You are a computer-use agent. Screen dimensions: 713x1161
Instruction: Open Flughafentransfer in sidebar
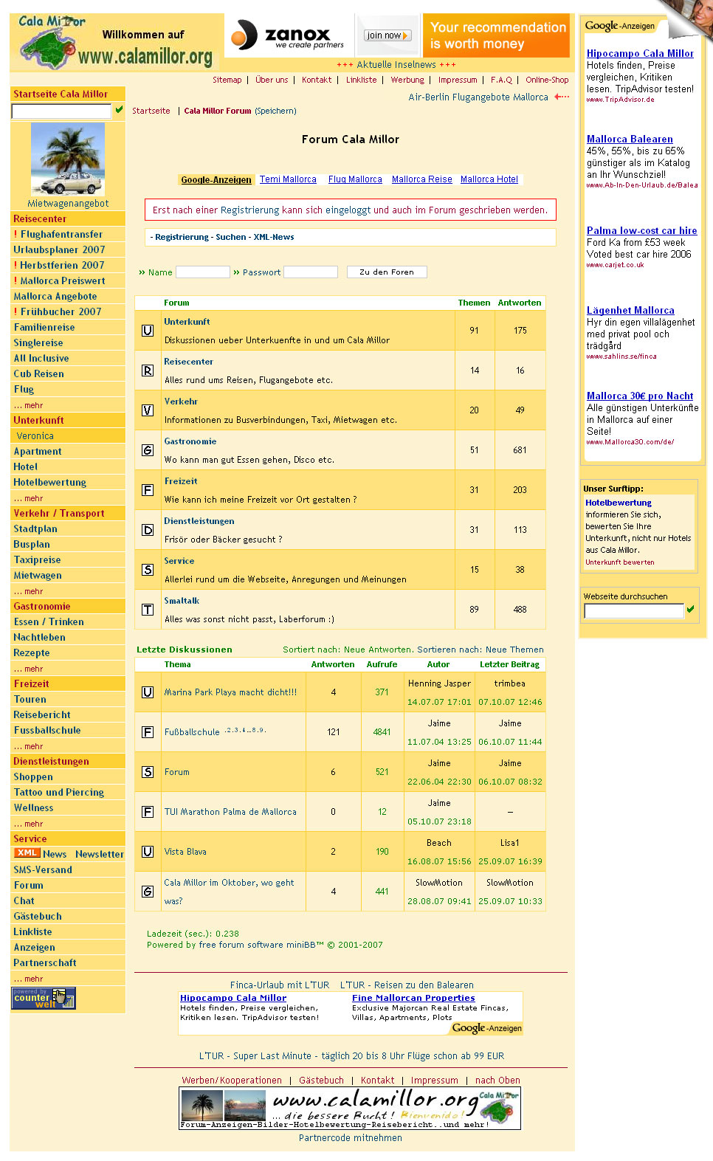61,234
